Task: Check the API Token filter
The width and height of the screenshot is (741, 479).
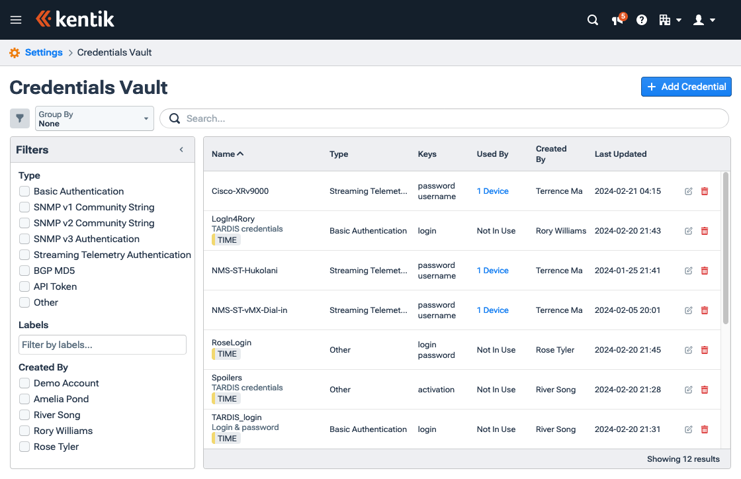Action: coord(24,286)
